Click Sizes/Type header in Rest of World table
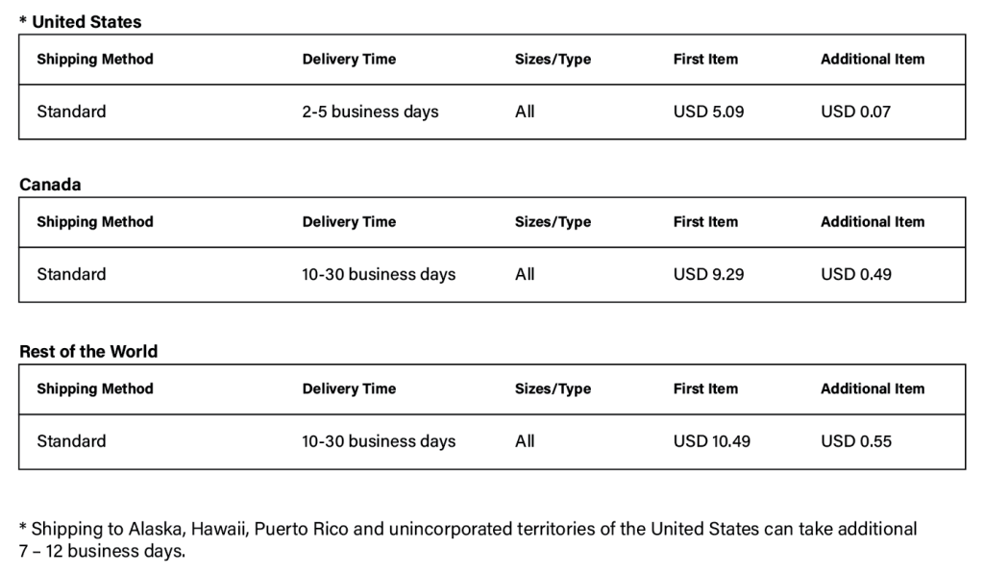 (553, 388)
